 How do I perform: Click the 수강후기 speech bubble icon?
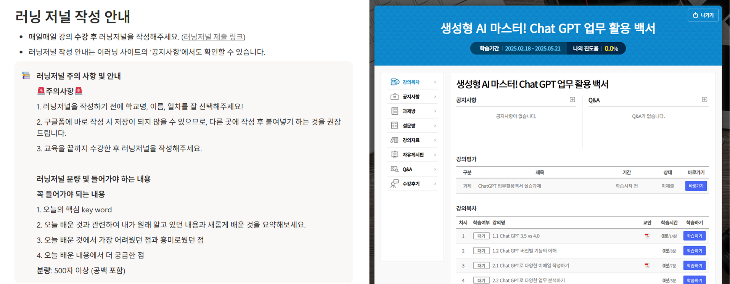(395, 184)
